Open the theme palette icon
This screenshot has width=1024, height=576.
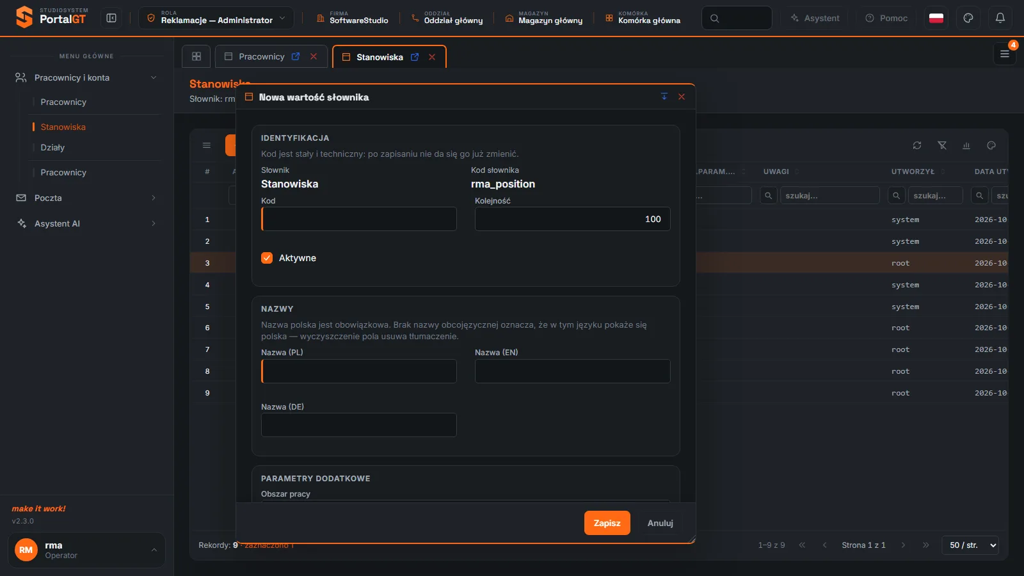[968, 18]
